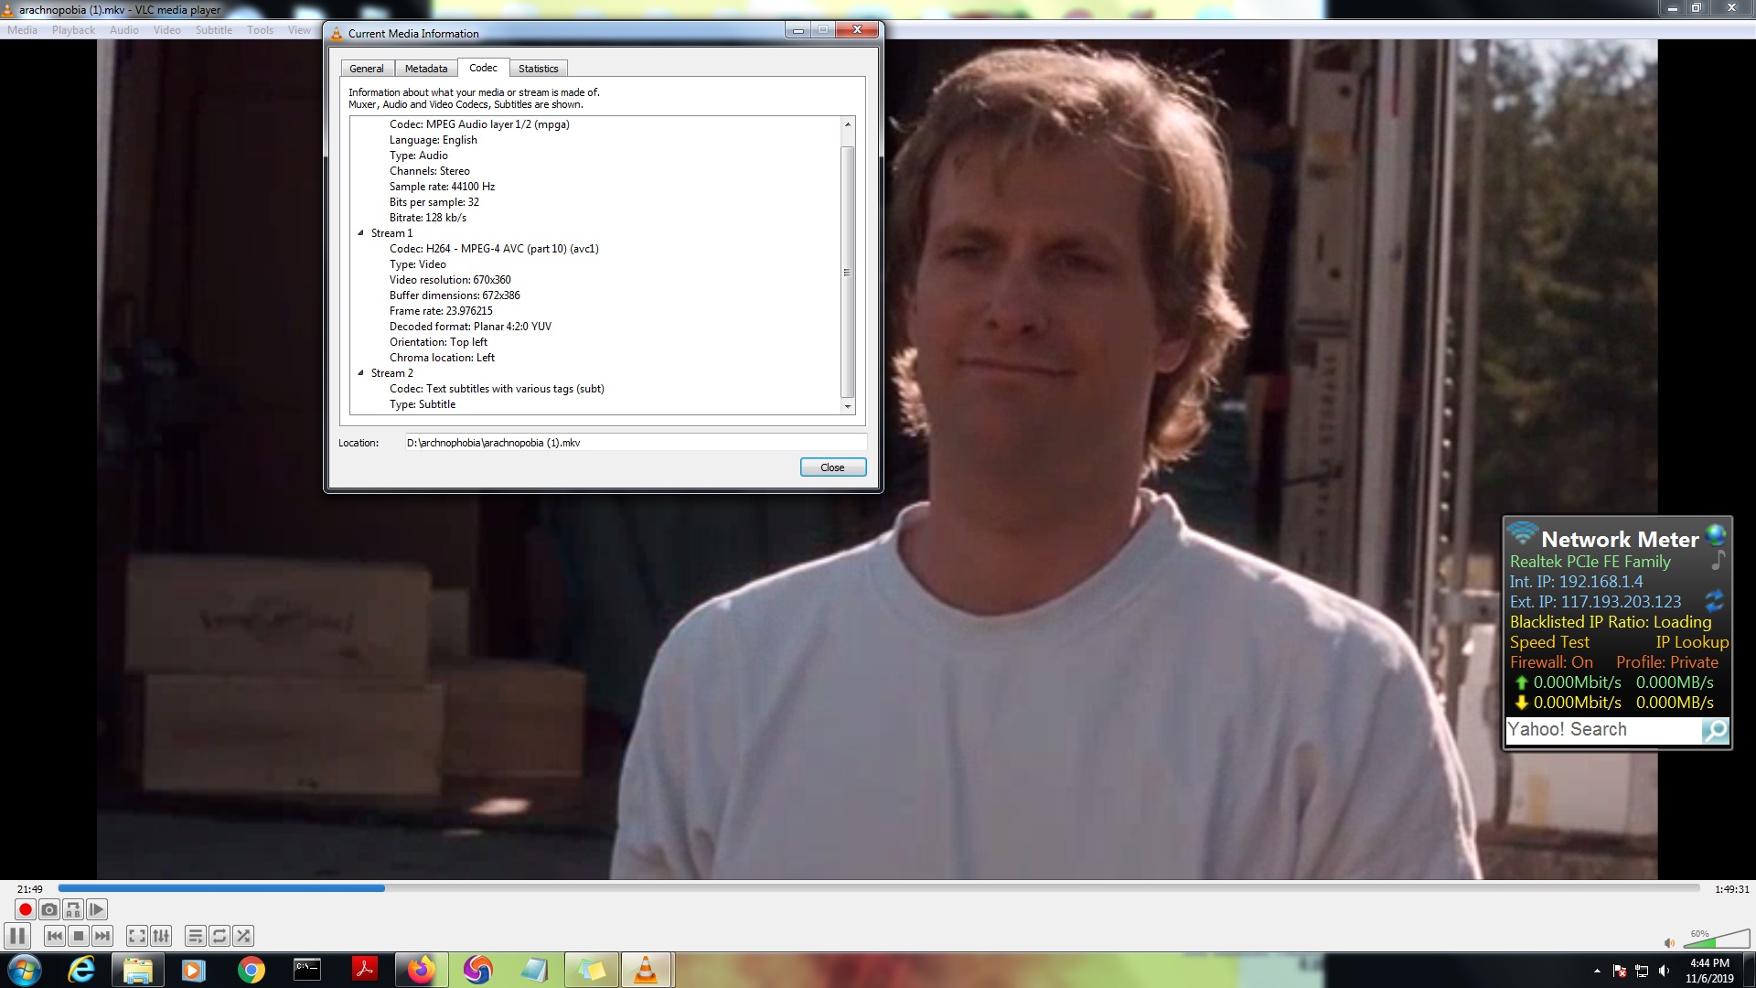Click the Location file path field
1756x988 pixels.
point(636,443)
